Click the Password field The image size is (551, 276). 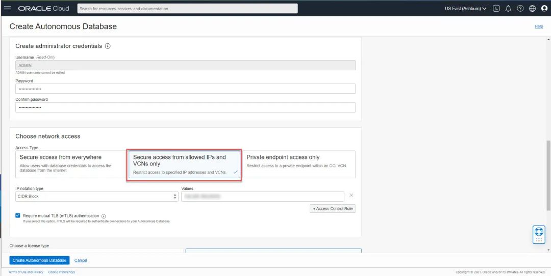185,89
